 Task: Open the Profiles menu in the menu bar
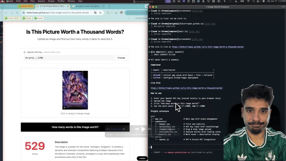point(61,2)
